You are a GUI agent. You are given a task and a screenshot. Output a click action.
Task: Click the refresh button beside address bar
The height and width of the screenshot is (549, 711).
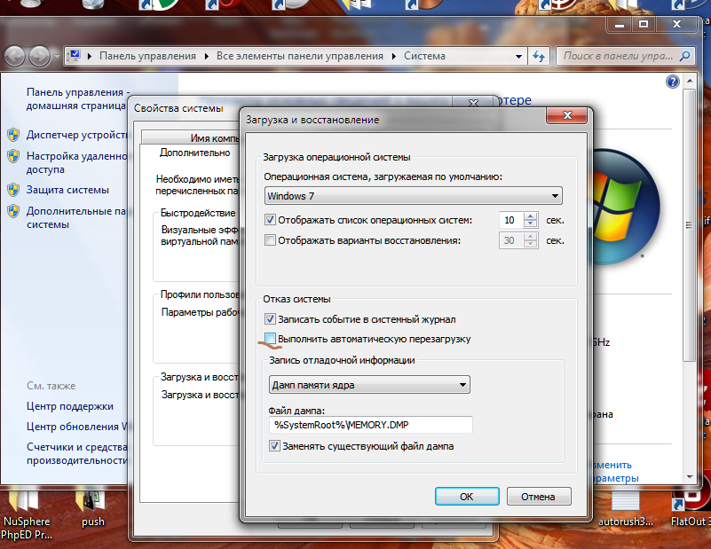538,56
